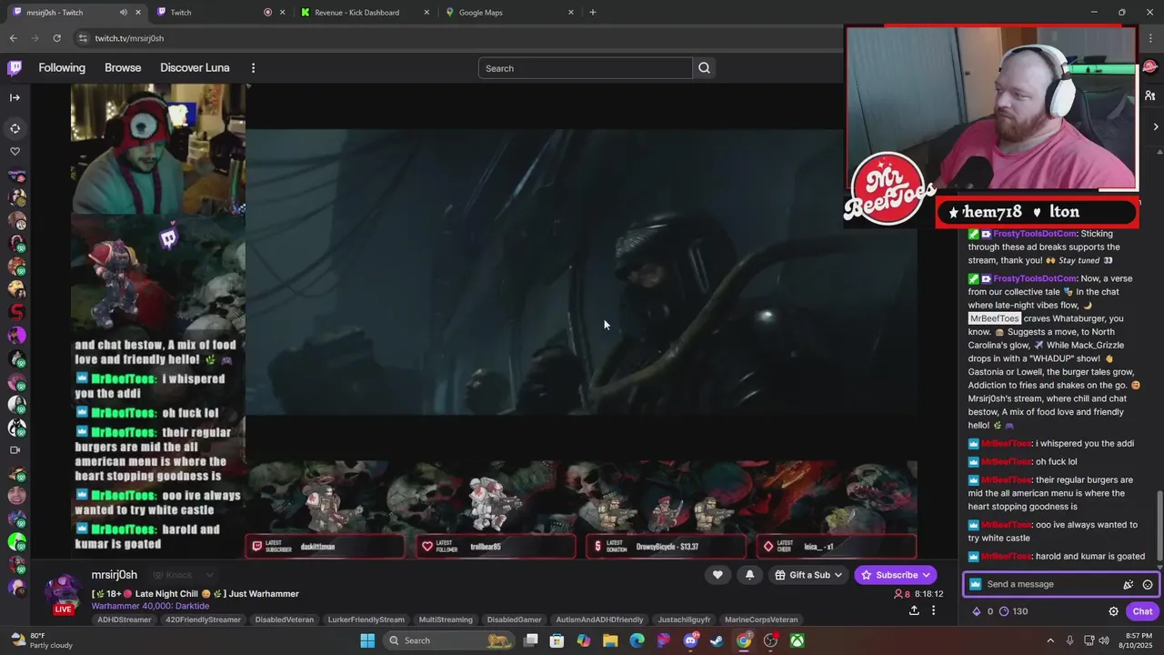Open the chat emote picker smiley
Viewport: 1164px width, 655px height.
click(1148, 585)
